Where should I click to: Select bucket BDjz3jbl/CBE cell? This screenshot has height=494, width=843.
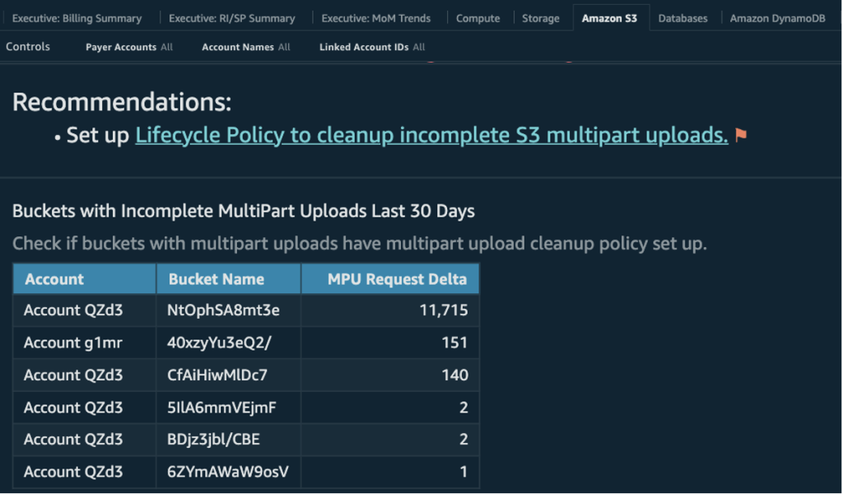coord(229,439)
